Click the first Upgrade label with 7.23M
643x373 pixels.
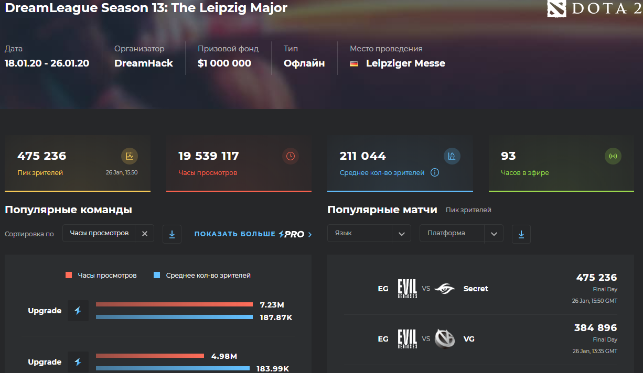coord(45,311)
